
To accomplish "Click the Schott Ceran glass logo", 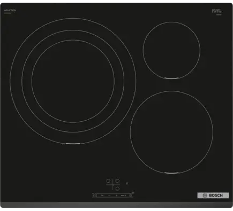I will click(x=217, y=11).
